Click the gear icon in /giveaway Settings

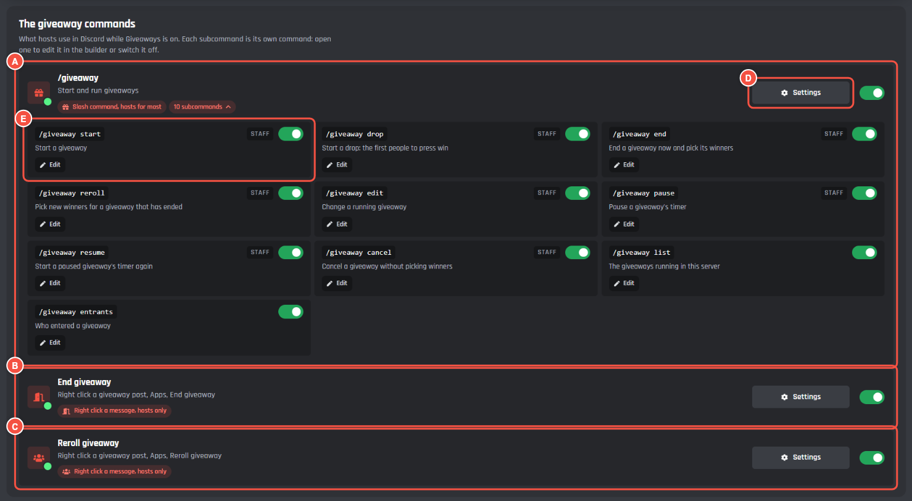[x=784, y=93]
